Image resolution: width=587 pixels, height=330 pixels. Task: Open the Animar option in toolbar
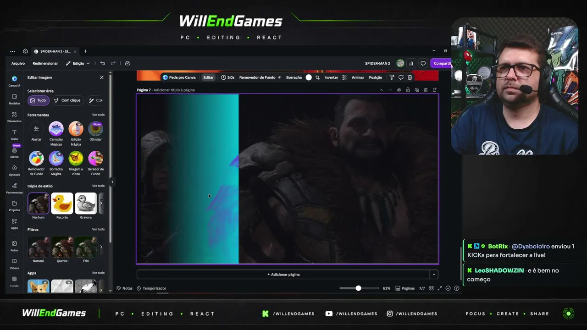(x=358, y=77)
